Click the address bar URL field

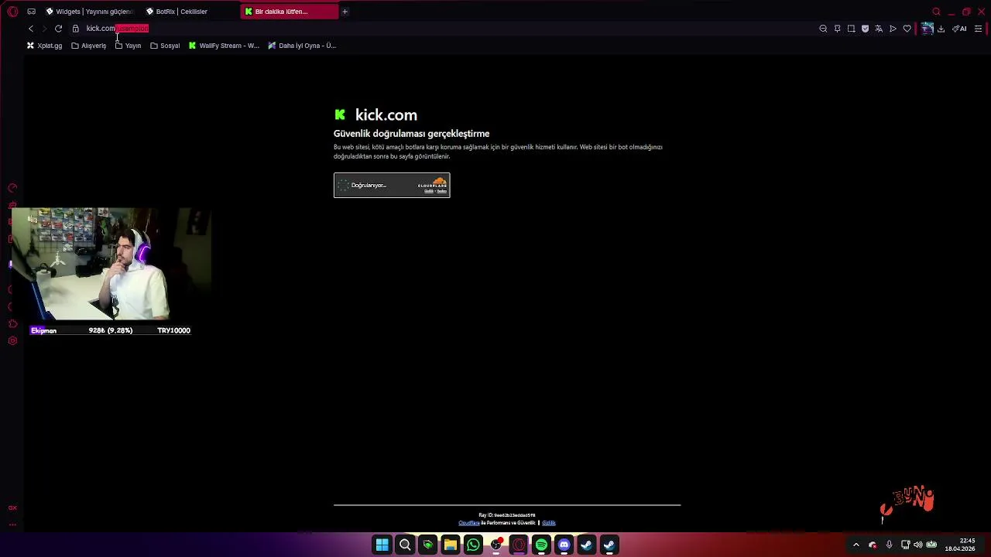pyautogui.click(x=441, y=29)
